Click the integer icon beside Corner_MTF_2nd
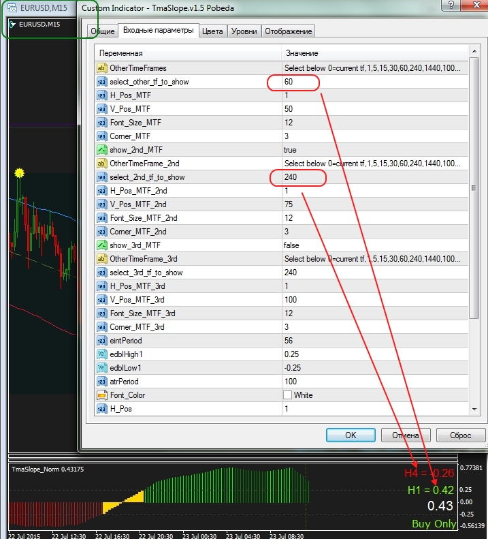The height and width of the screenshot is (539, 488). pos(101,232)
